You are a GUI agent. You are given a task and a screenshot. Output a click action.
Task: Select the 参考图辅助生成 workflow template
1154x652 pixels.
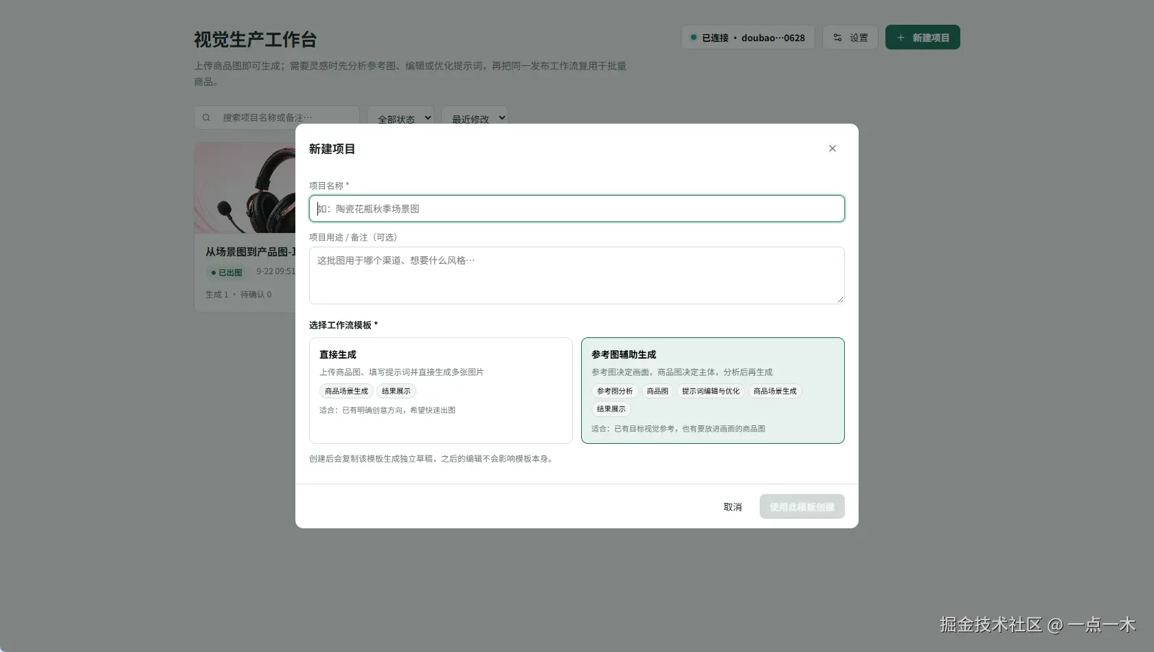tap(712, 390)
